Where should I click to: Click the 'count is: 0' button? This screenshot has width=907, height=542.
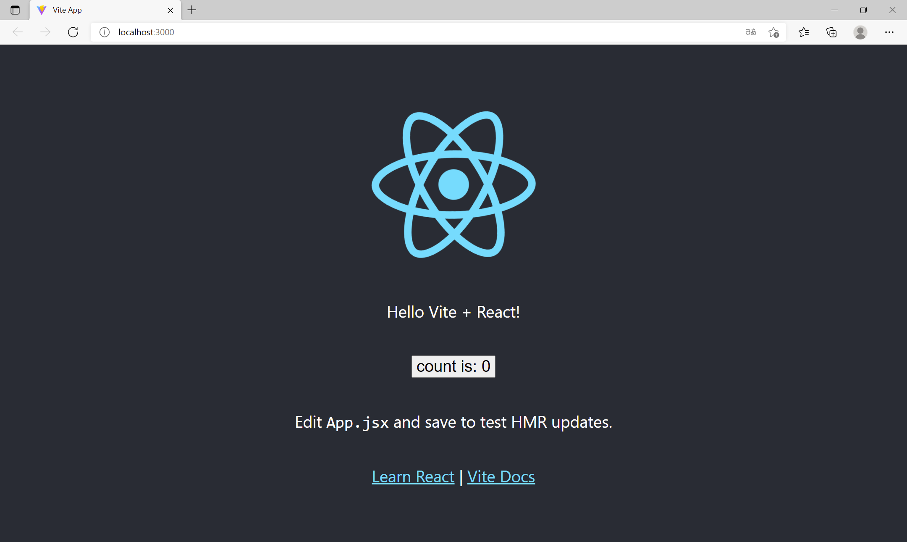pyautogui.click(x=453, y=366)
